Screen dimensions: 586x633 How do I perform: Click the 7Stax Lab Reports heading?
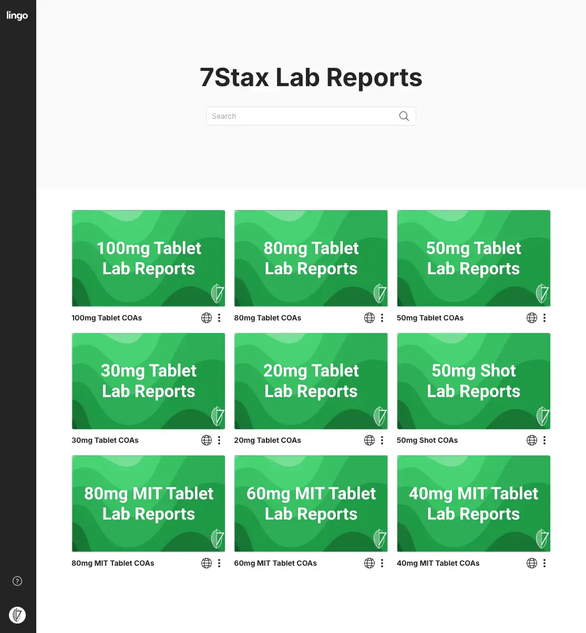pyautogui.click(x=311, y=78)
